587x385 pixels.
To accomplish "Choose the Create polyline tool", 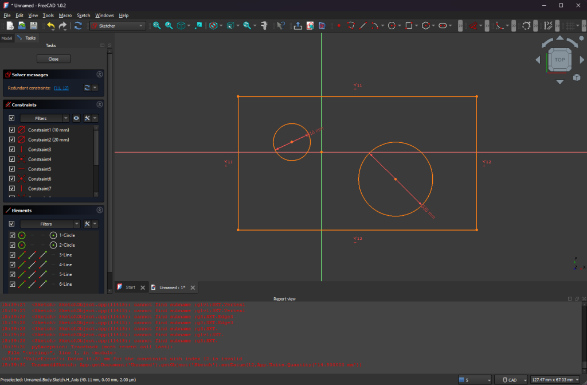I will tap(351, 26).
